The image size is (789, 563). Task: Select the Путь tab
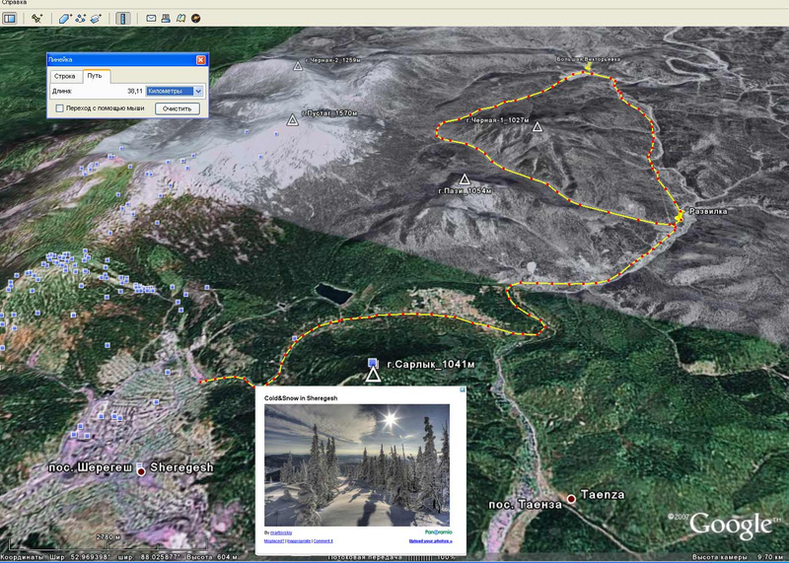point(95,76)
